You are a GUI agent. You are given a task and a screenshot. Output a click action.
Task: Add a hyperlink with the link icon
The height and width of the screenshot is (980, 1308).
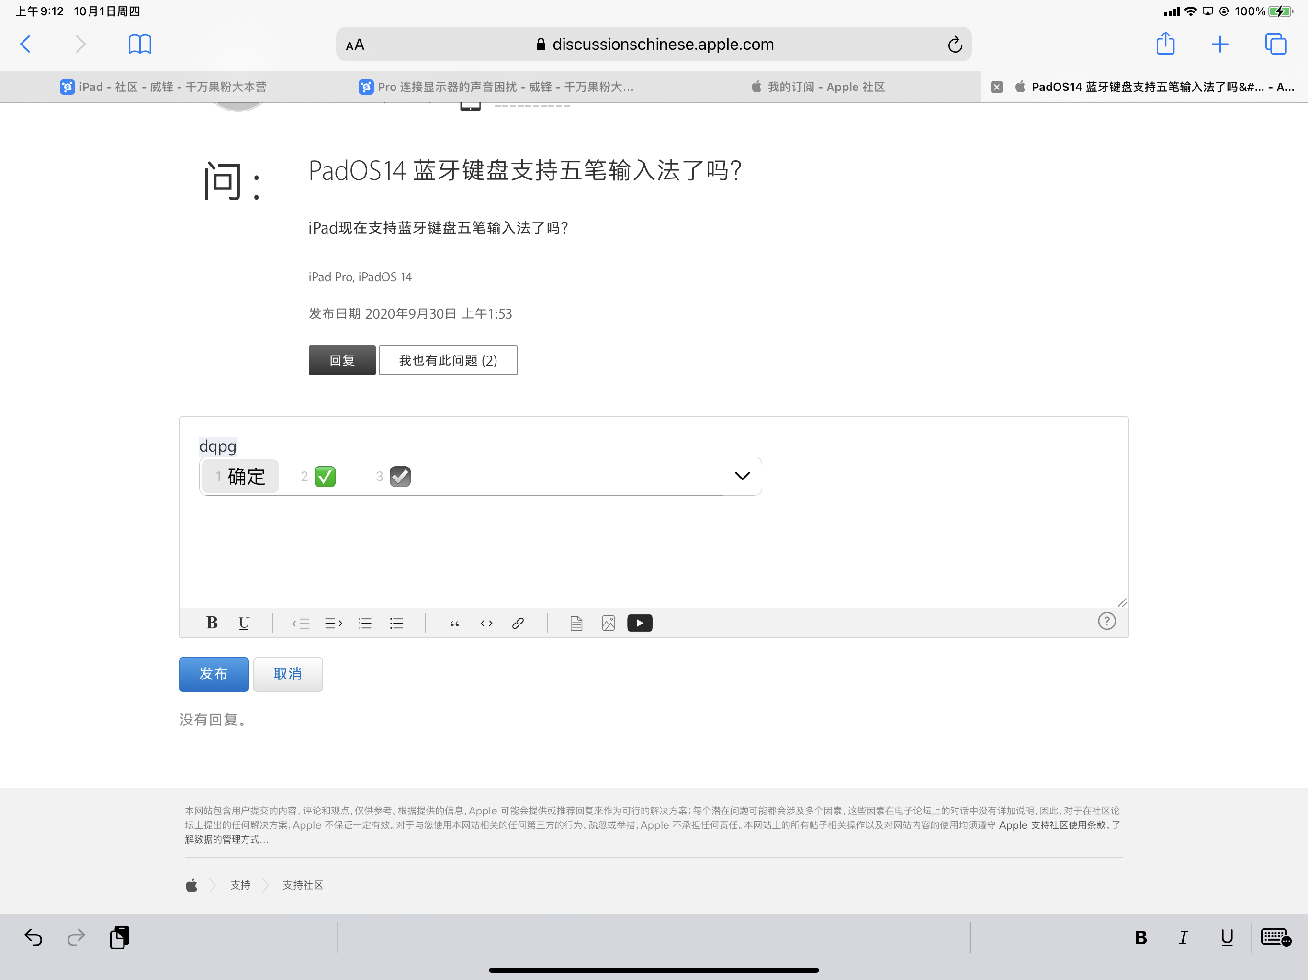518,623
